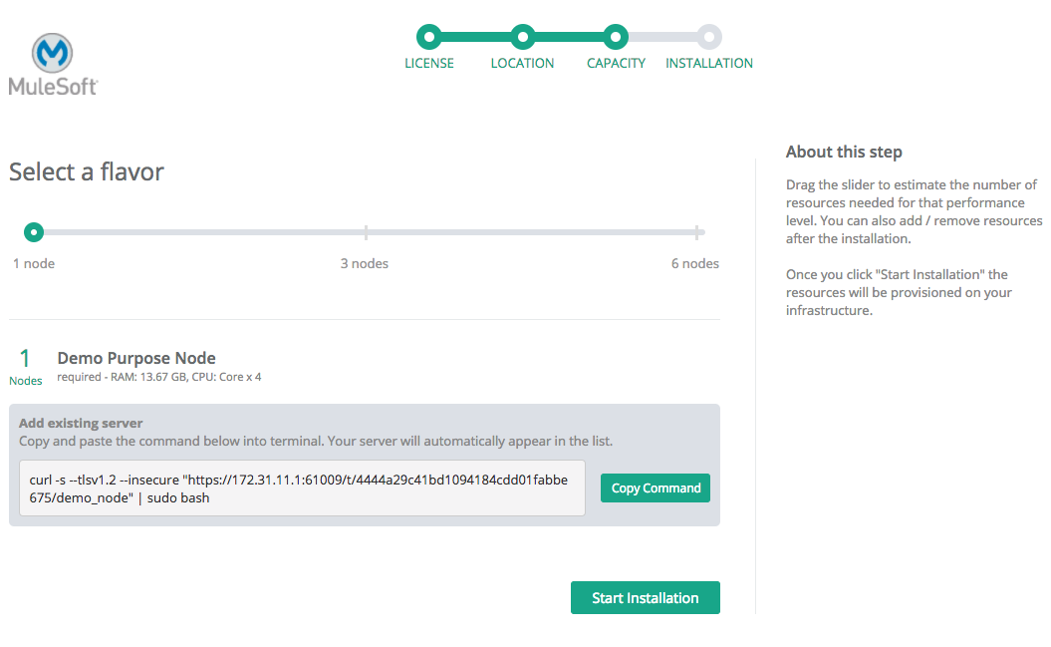The width and height of the screenshot is (1051, 647).
Task: Click the green node count number
Action: click(25, 359)
